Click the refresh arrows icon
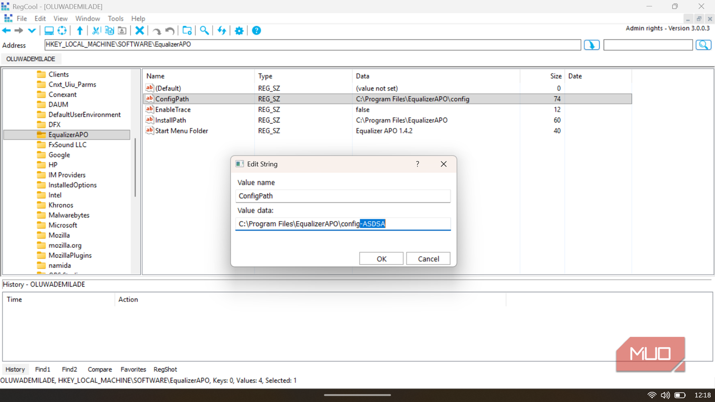The image size is (715, 402). (x=222, y=30)
